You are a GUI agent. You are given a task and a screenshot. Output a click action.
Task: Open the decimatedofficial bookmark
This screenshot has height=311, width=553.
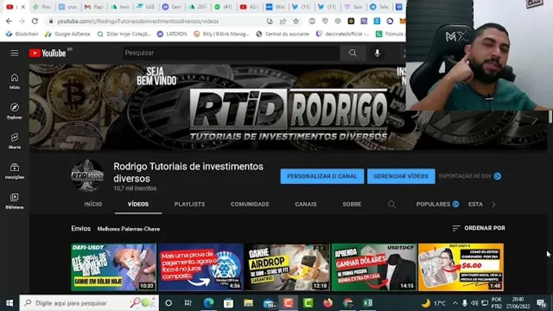[343, 34]
